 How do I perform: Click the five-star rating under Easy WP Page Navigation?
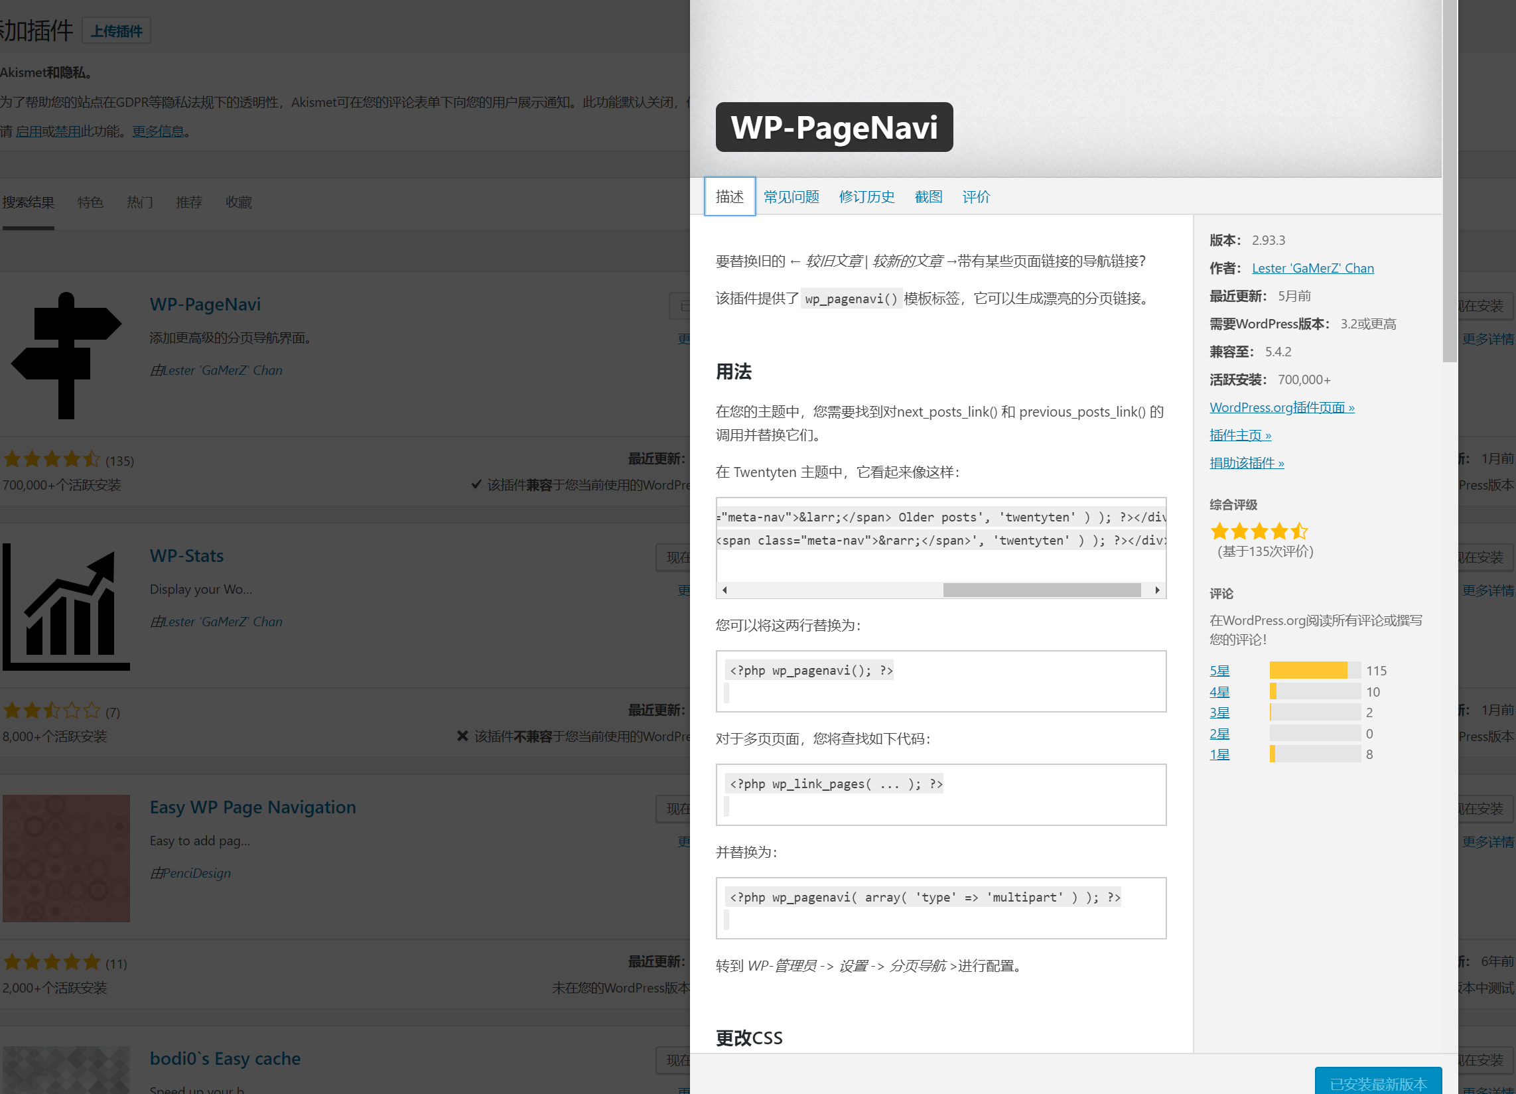click(52, 963)
